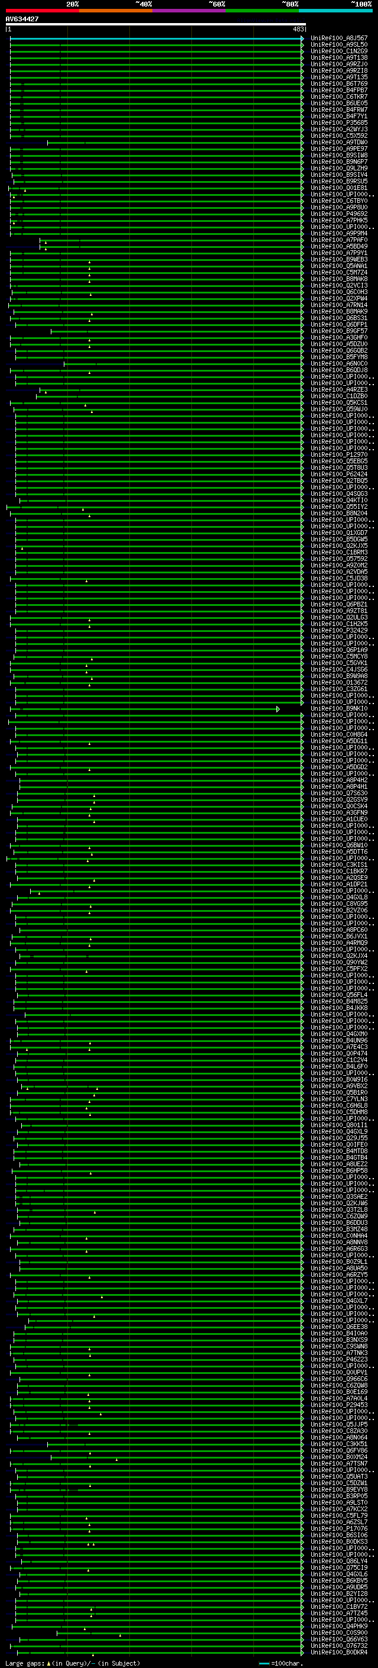The image size is (378, 1668).
Task: Select hit label UniRef100_P32429
Action: (x=339, y=630)
